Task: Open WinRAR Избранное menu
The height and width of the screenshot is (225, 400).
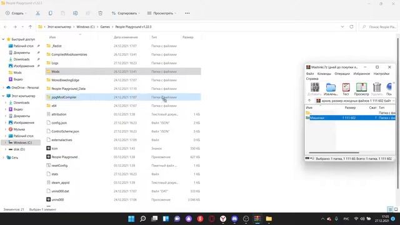Action: click(361, 74)
